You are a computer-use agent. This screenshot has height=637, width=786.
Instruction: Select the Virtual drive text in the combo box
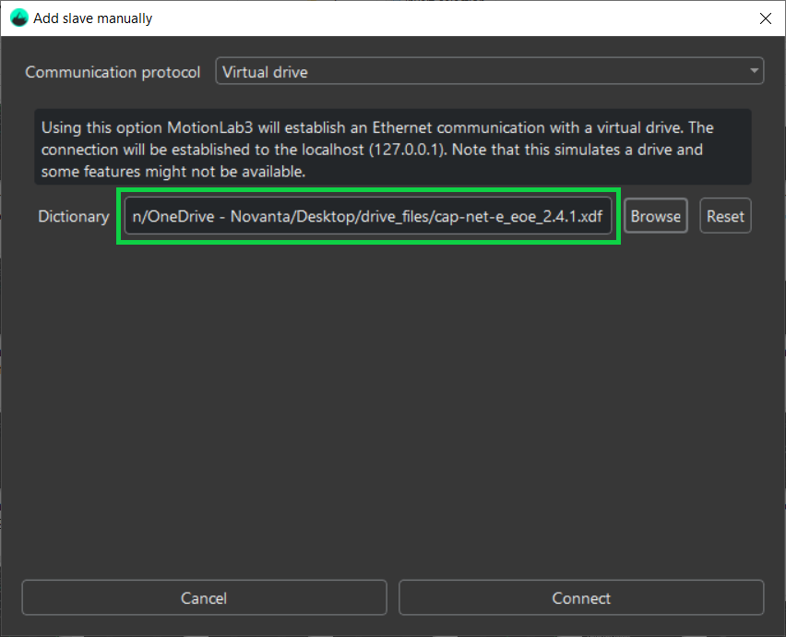[x=265, y=71]
